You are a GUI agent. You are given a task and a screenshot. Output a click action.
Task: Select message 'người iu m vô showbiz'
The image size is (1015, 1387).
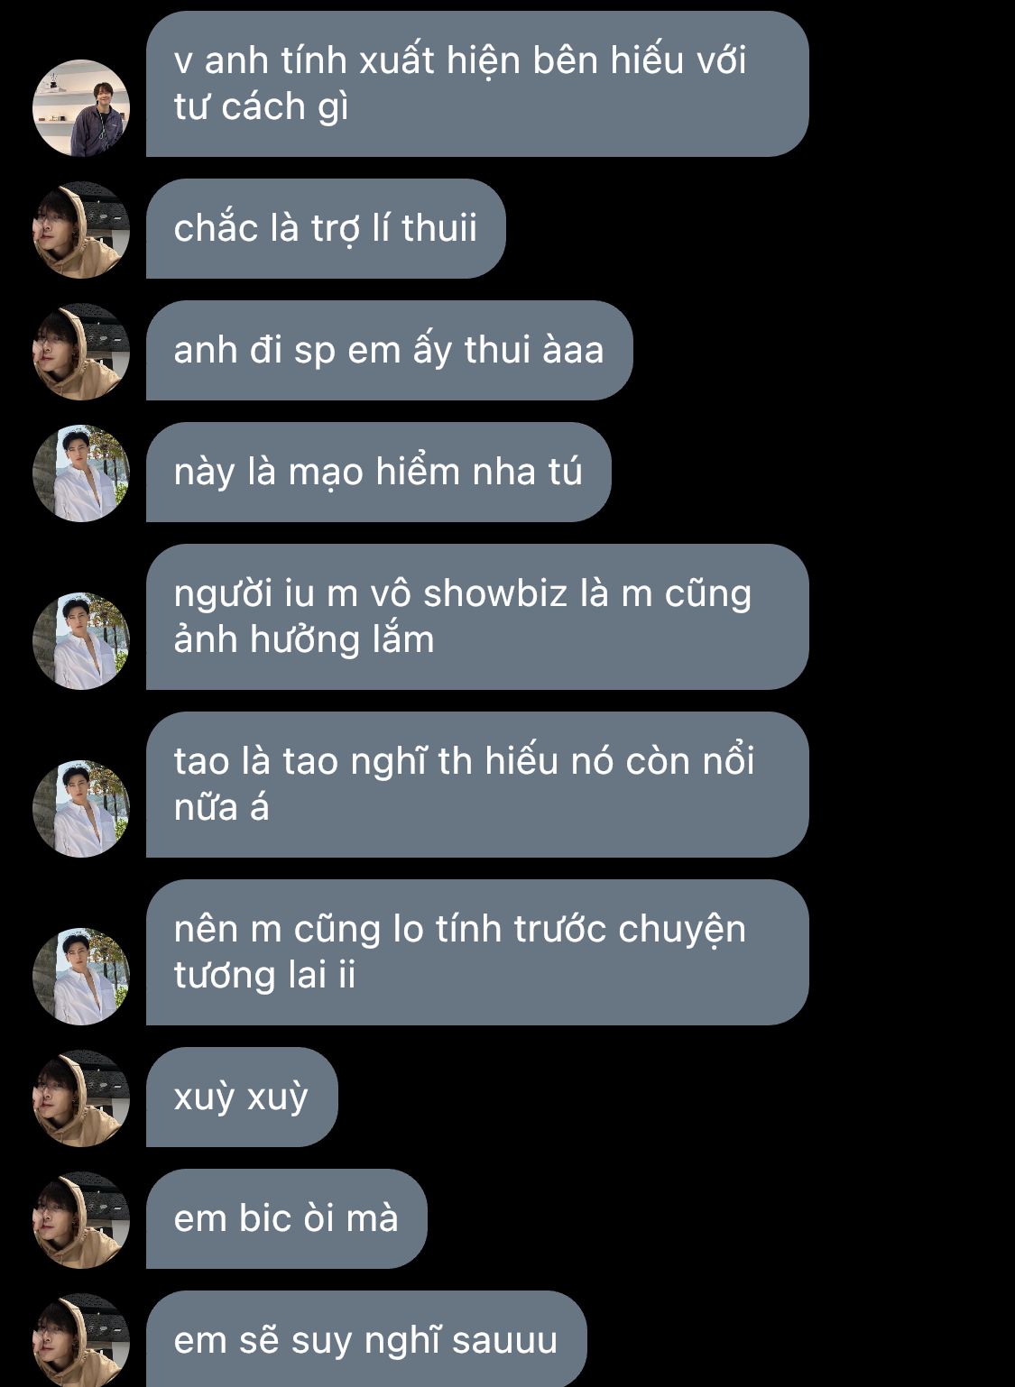coord(477,617)
